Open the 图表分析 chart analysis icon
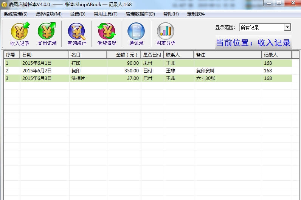Screen dimensions: 301x200 click(166, 34)
